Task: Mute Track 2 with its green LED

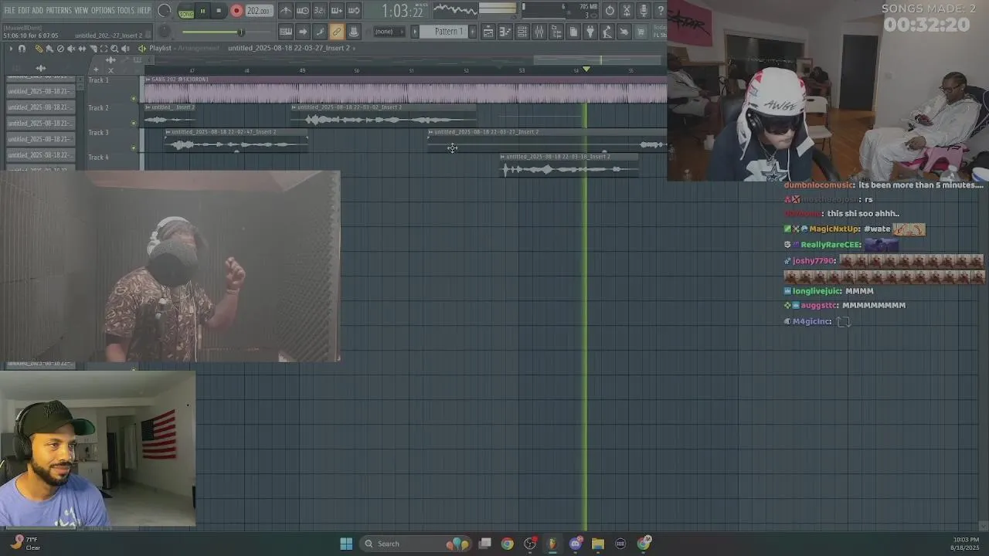Action: click(134, 124)
